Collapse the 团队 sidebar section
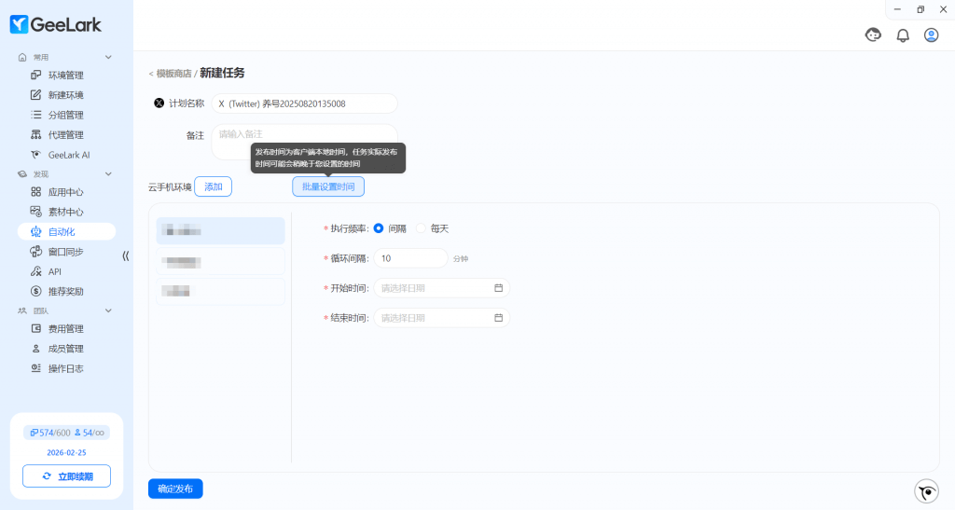This screenshot has height=510, width=955. tap(108, 310)
